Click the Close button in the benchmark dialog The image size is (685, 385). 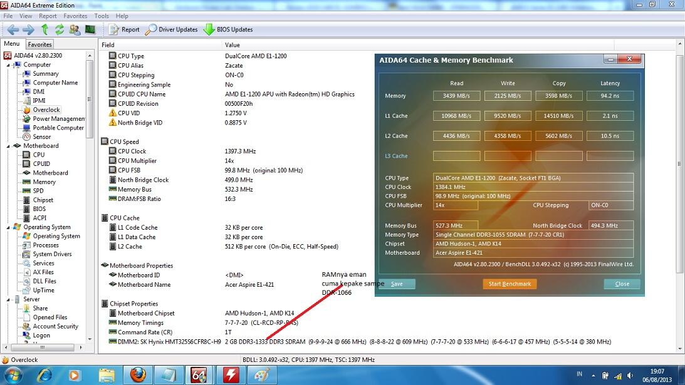point(622,284)
